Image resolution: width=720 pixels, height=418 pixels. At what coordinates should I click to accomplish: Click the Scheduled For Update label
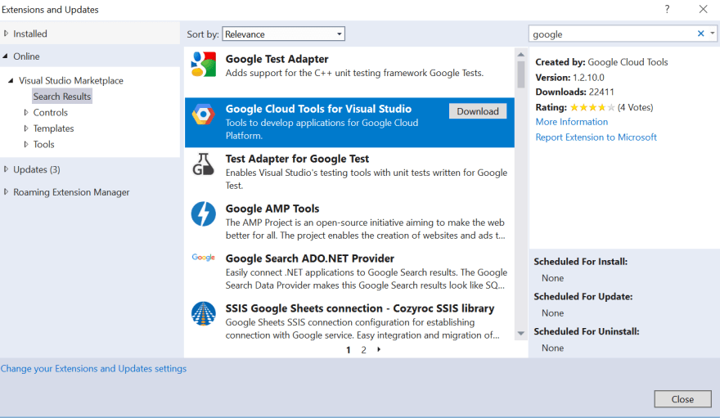click(583, 296)
